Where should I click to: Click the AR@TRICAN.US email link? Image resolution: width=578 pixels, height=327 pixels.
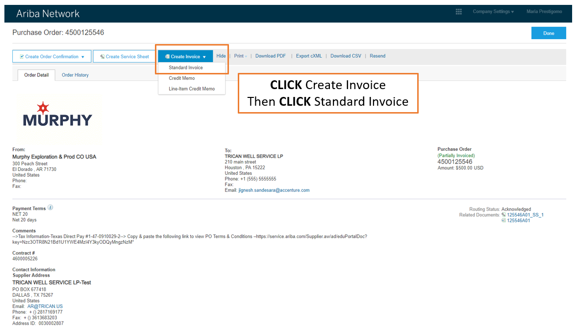(x=45, y=306)
